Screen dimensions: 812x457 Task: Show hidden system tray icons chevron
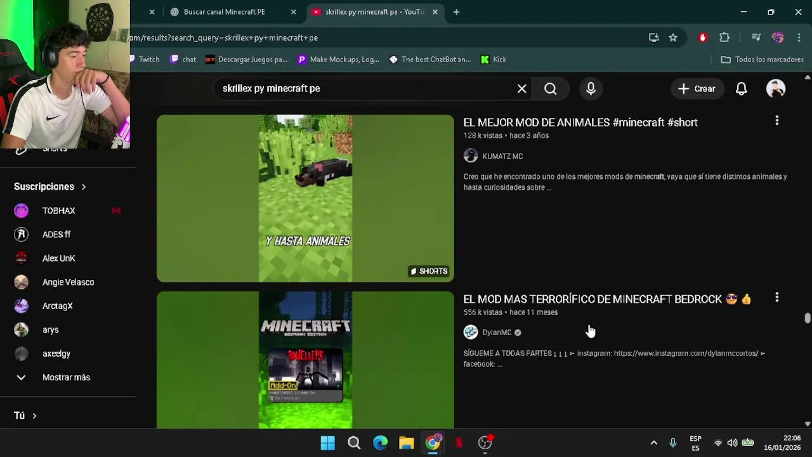pyautogui.click(x=653, y=443)
